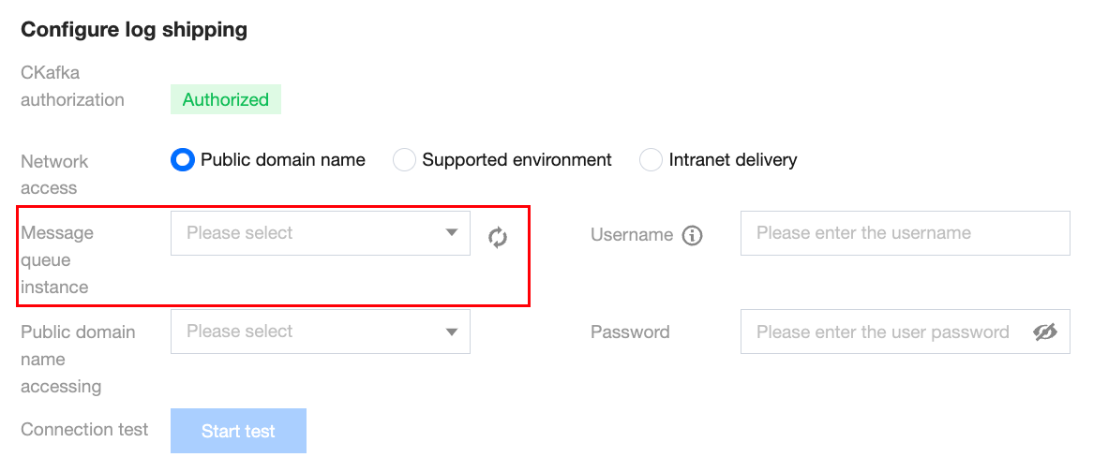
Task: Click the arrow in the Public domain name accessing selector
Action: pos(452,332)
